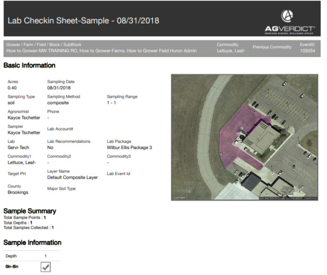Click the Default Composite Layer name
The width and height of the screenshot is (327, 275).
click(x=72, y=177)
